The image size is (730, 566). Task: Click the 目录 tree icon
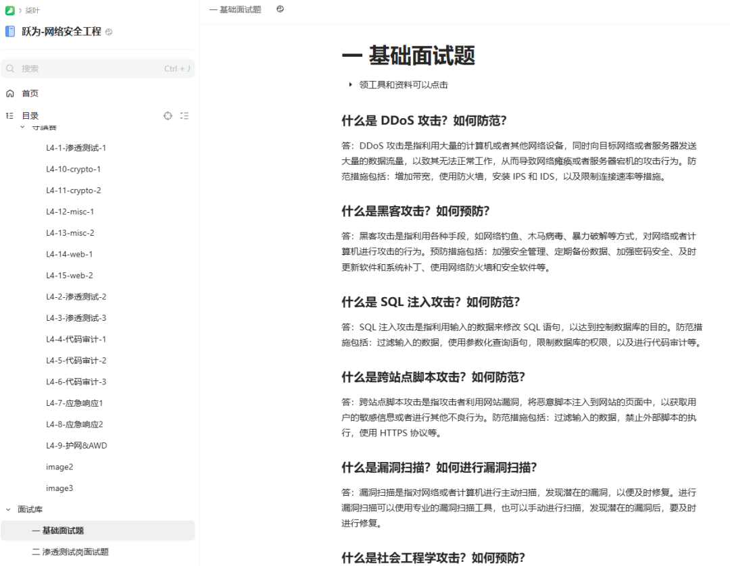pos(9,115)
